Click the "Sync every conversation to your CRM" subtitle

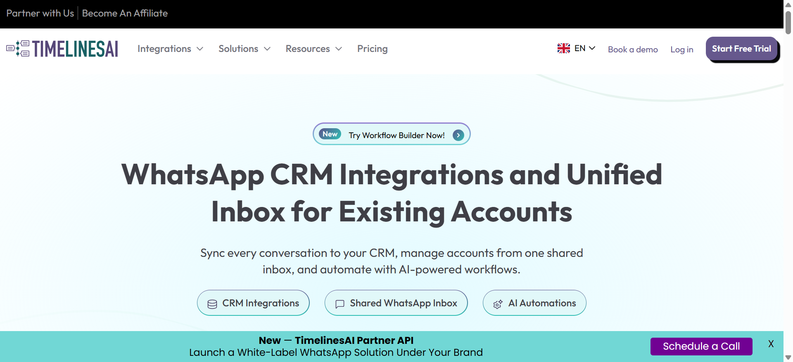392,261
